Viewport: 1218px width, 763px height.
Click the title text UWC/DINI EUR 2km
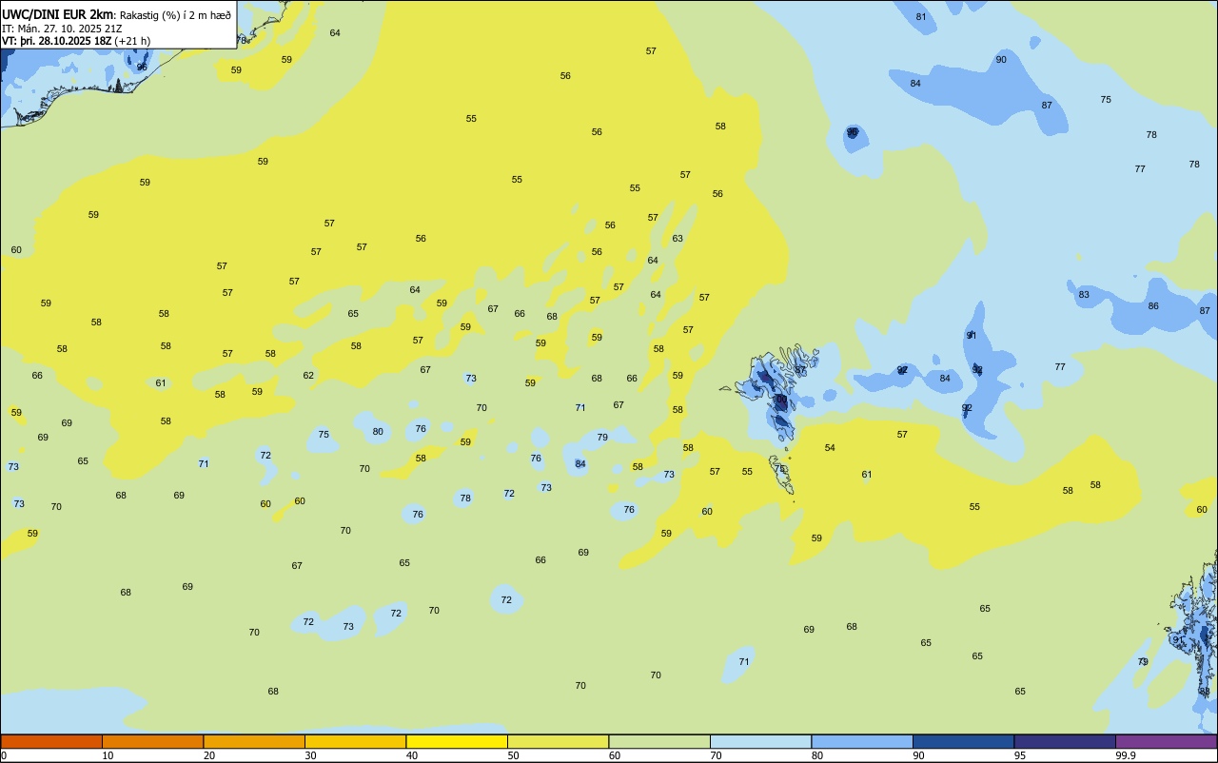pyautogui.click(x=58, y=14)
